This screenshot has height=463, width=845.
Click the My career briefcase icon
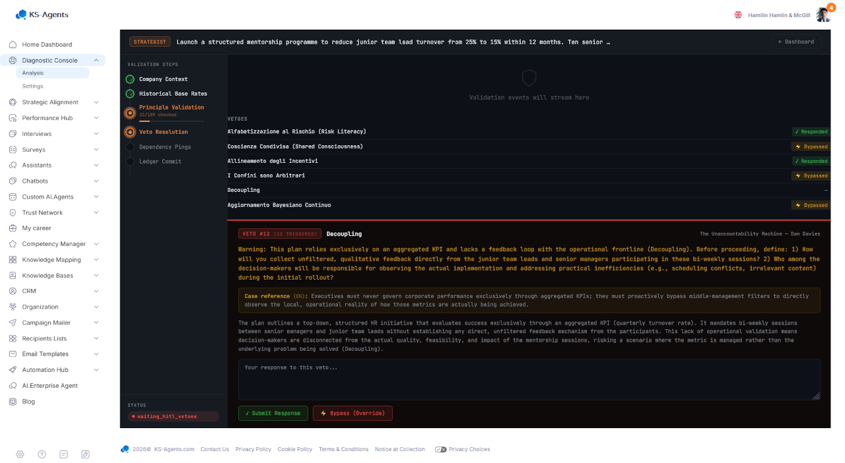pos(13,228)
